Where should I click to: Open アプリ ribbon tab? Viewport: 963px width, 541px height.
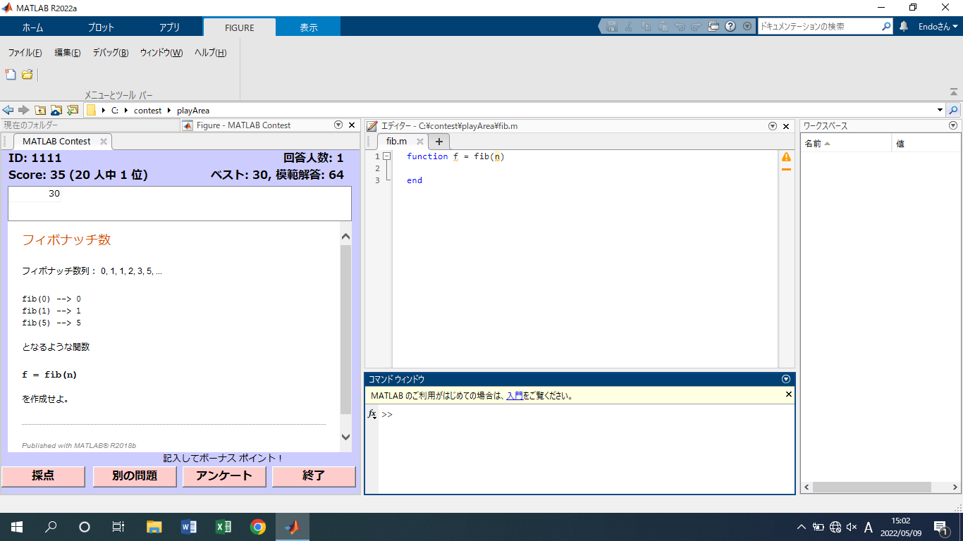[170, 27]
